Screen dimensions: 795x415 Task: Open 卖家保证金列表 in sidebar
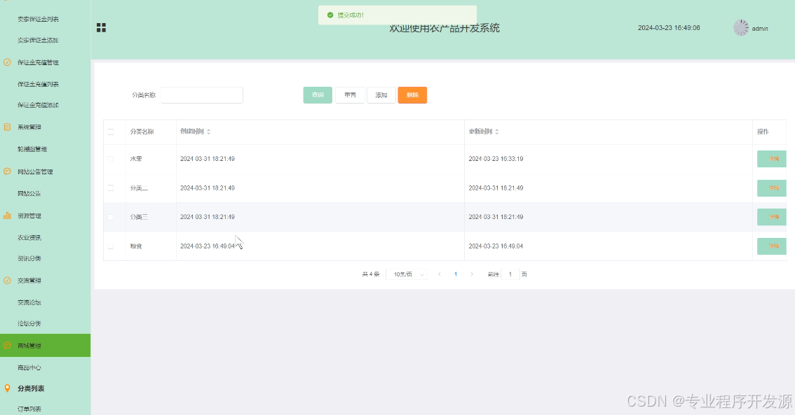click(38, 19)
